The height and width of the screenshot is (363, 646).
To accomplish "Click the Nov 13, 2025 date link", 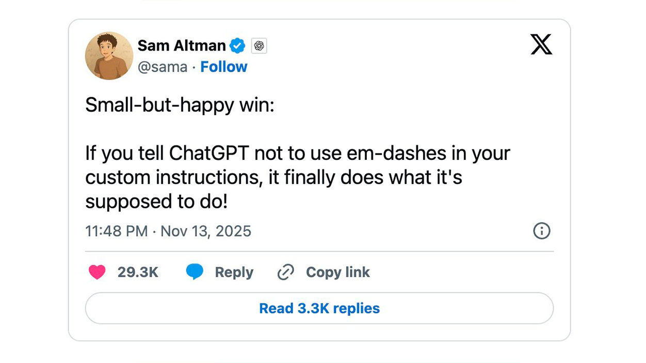I will pos(205,231).
